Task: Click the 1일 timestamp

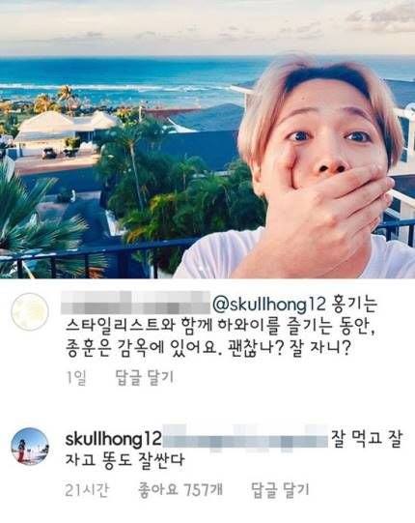Action: coord(76,378)
